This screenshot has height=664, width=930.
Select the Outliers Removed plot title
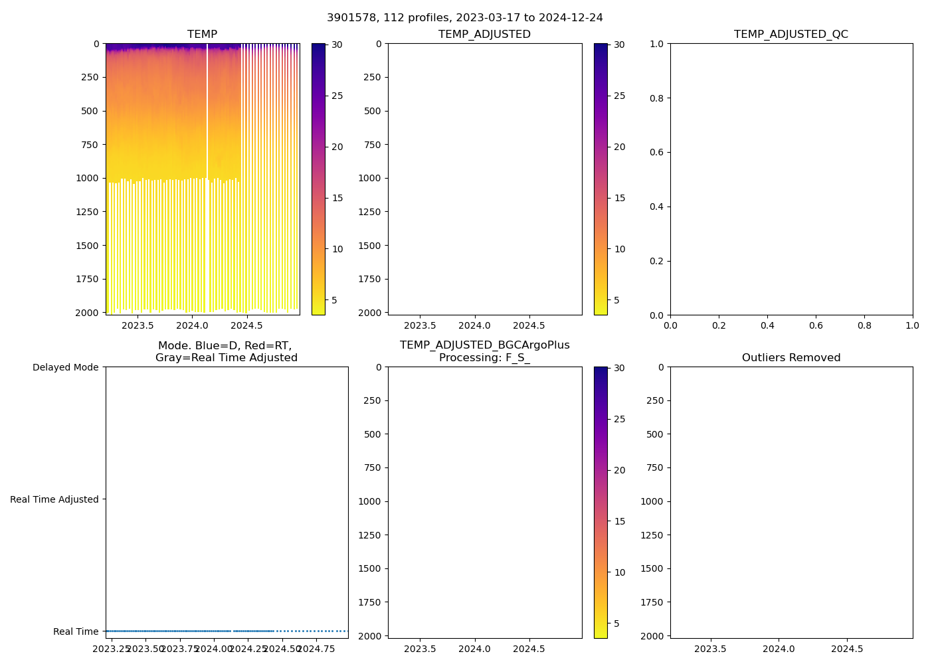pos(790,358)
